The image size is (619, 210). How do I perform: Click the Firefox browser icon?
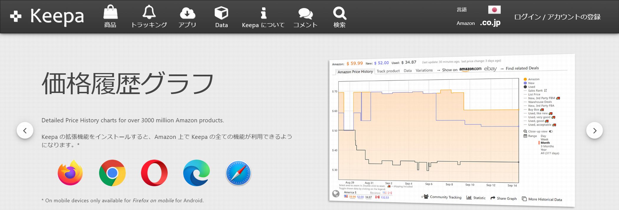coord(70,173)
